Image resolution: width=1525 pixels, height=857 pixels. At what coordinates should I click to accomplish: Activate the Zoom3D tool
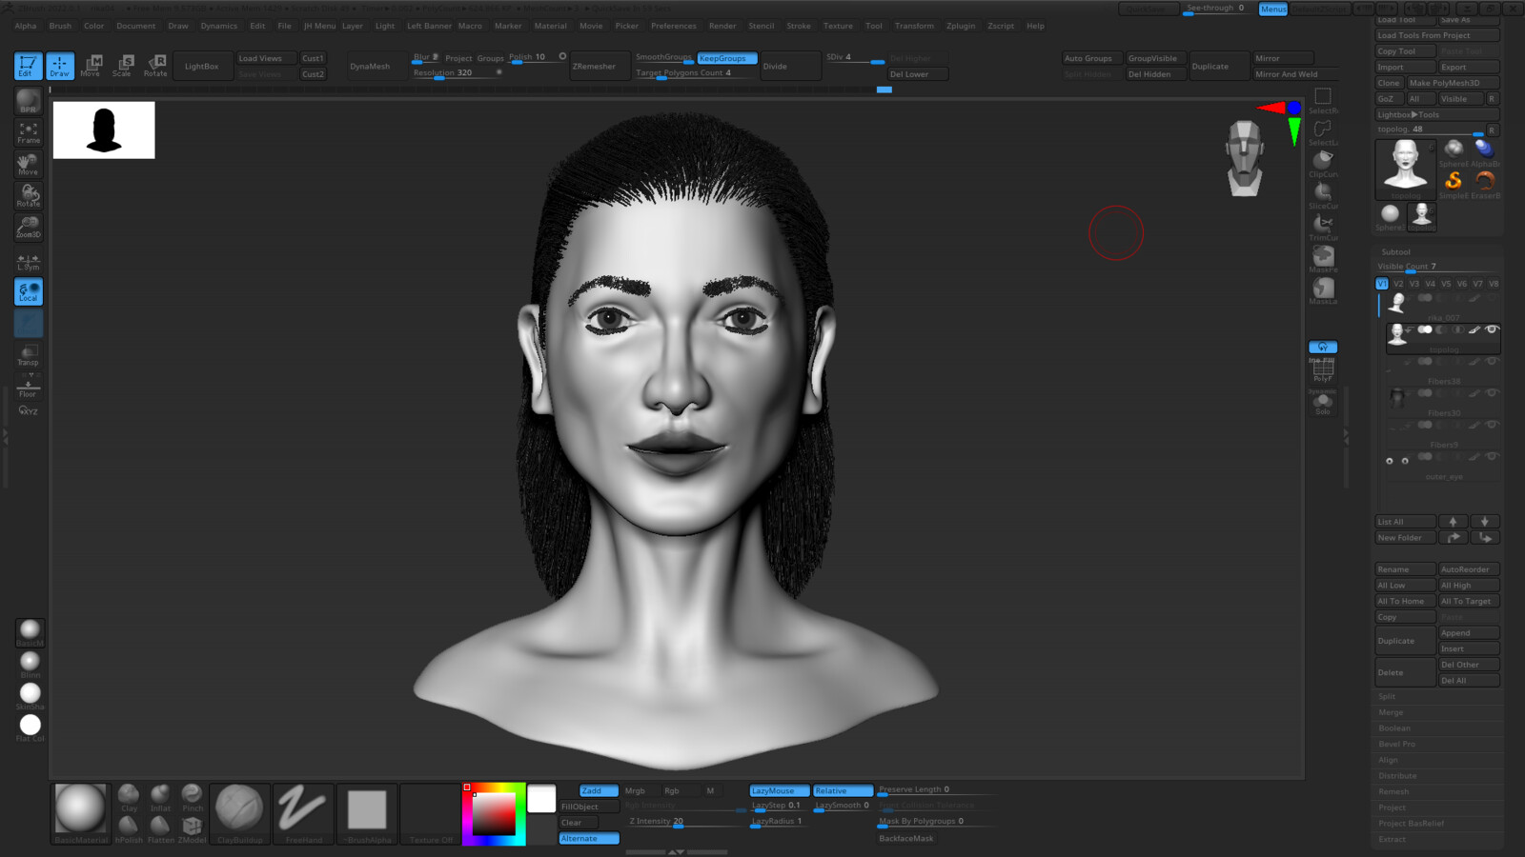pyautogui.click(x=27, y=226)
